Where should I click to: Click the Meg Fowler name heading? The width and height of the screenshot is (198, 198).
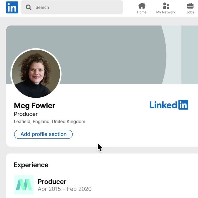point(34,106)
